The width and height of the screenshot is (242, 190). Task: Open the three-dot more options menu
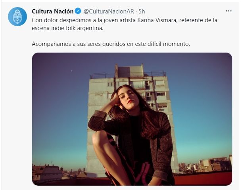pos(229,11)
